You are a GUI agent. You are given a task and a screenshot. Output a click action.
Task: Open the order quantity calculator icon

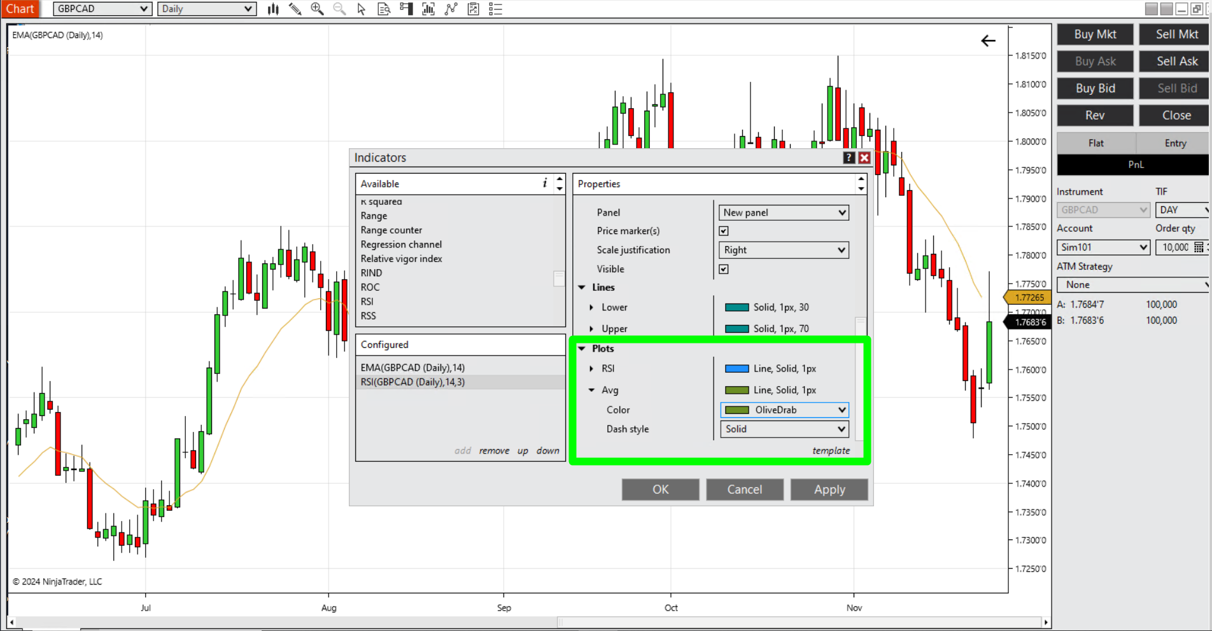pos(1199,247)
